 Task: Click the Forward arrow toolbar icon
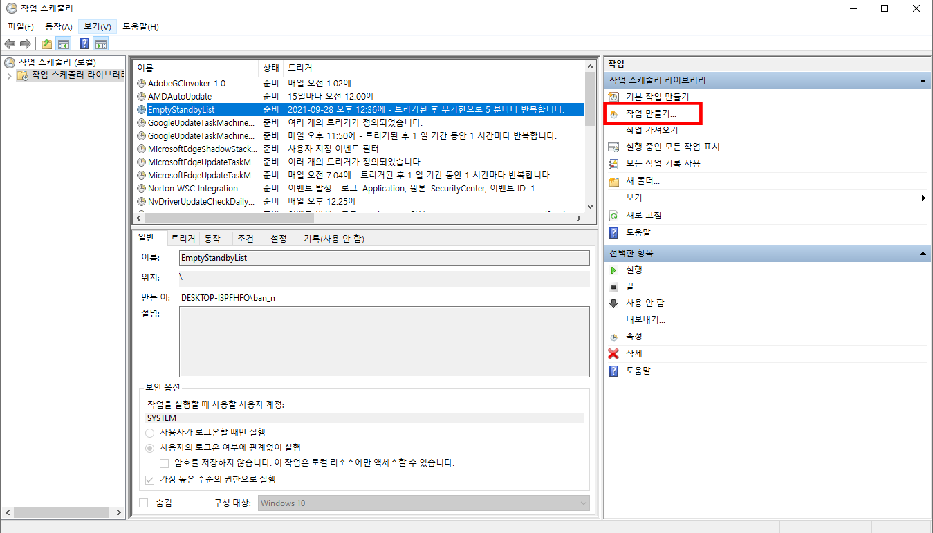pyautogui.click(x=26, y=44)
